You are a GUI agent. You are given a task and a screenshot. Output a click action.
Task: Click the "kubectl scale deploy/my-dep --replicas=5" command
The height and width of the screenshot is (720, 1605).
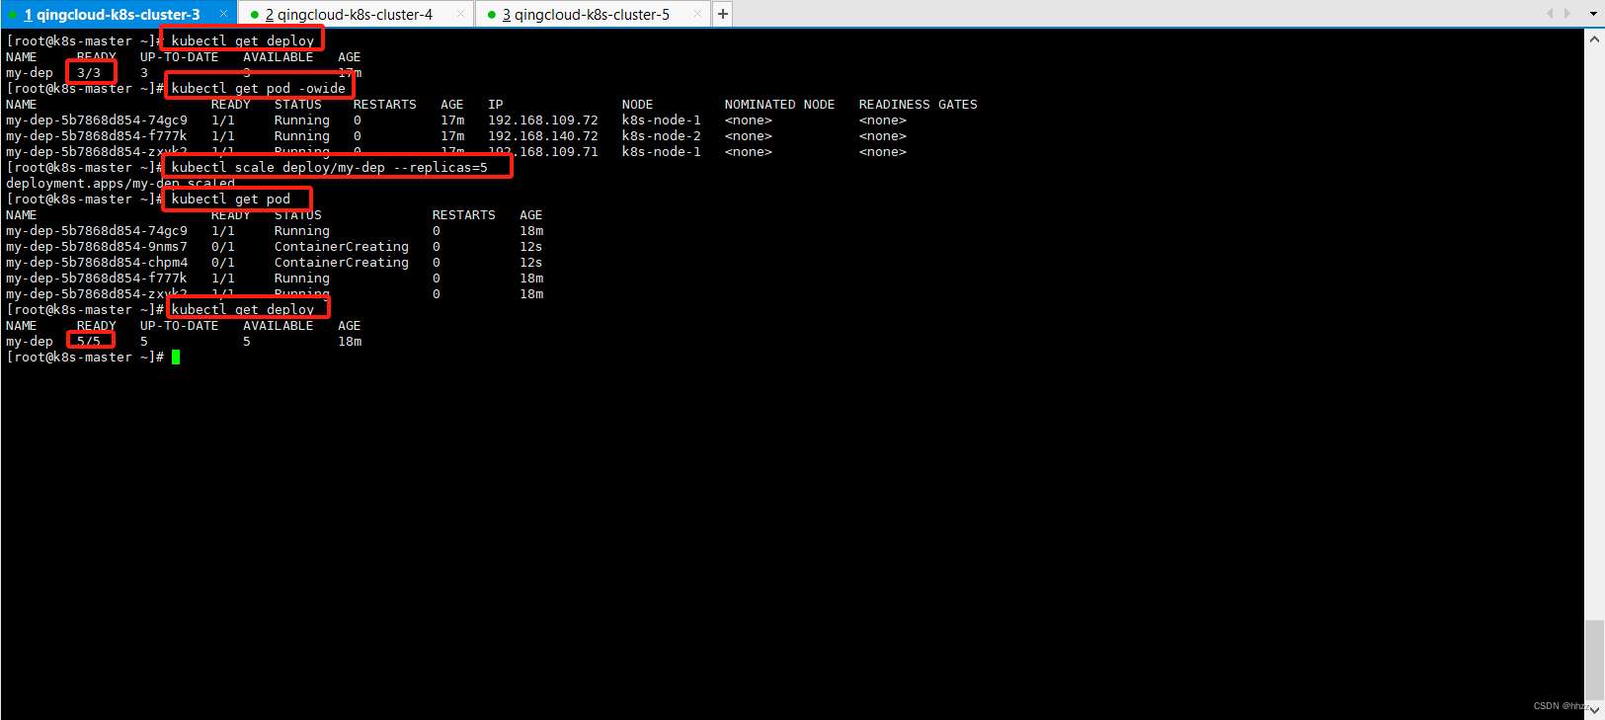click(330, 168)
